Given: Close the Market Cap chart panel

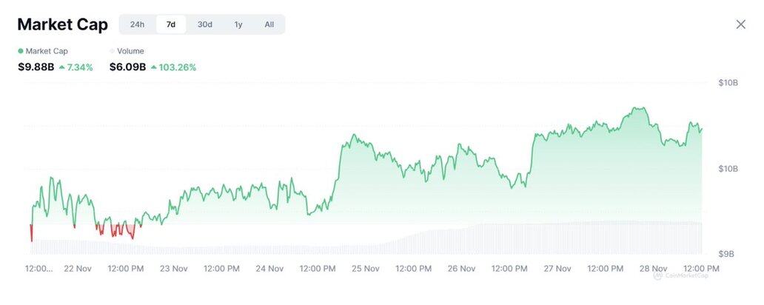Looking at the screenshot, I should pos(740,24).
